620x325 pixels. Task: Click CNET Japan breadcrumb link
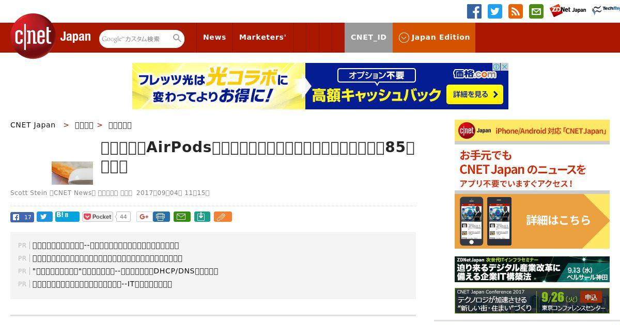[x=33, y=125]
